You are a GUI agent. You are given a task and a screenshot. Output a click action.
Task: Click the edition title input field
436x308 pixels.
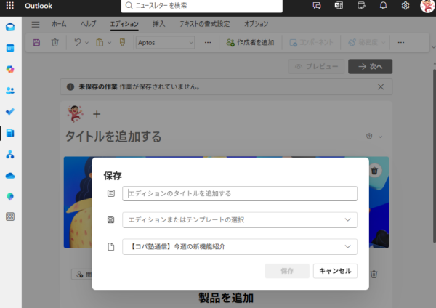(240, 193)
